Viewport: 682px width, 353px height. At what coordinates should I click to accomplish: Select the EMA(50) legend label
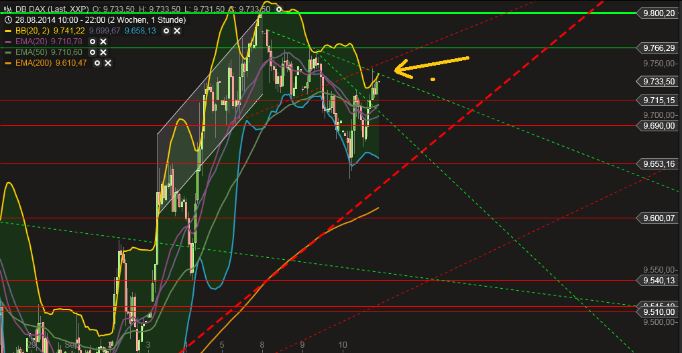tap(32, 52)
